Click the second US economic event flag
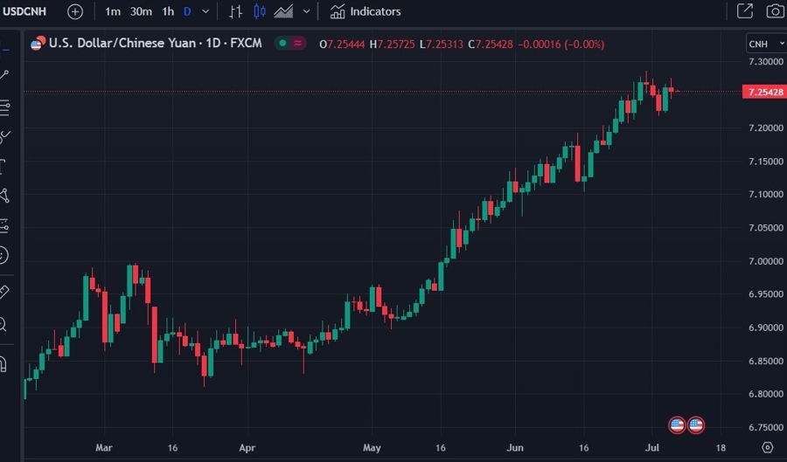The height and width of the screenshot is (462, 787). 696,425
